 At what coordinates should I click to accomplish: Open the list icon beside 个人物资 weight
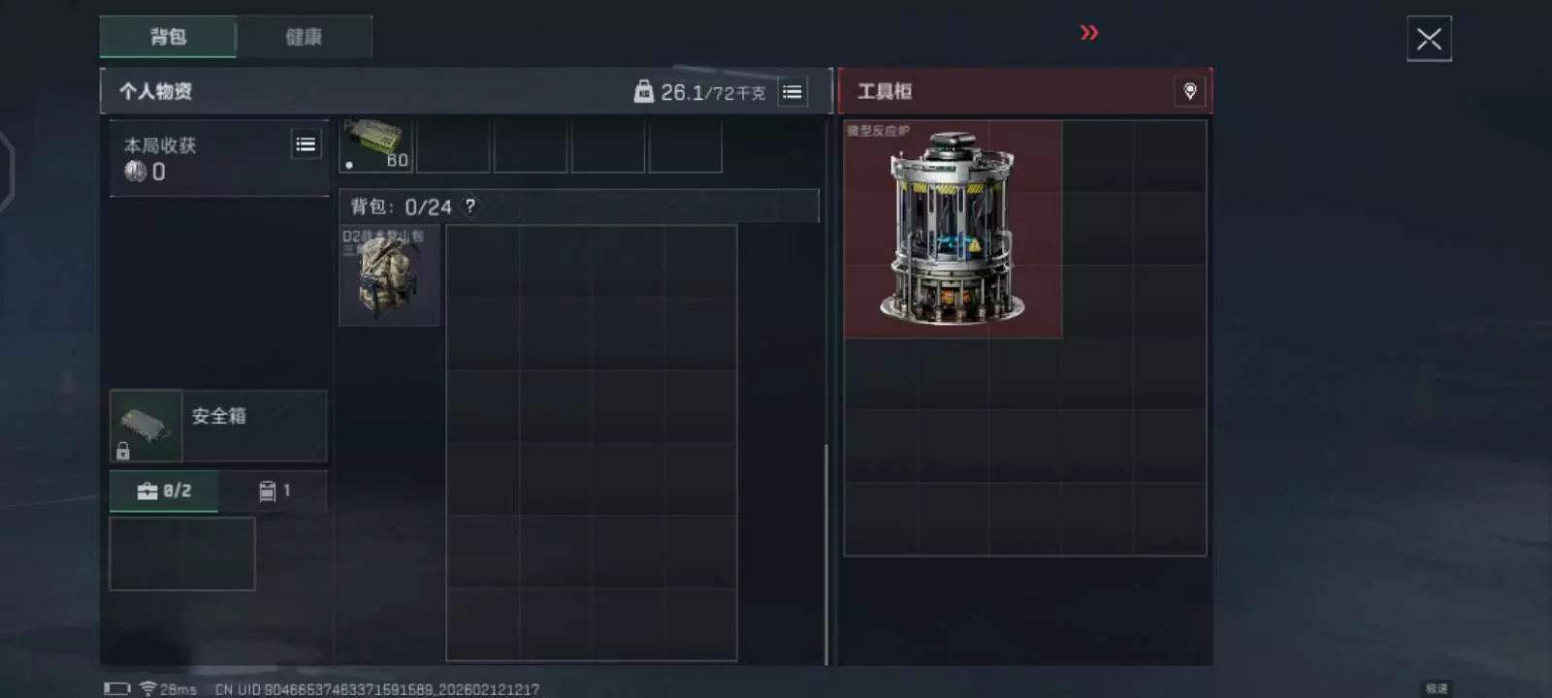click(x=792, y=92)
